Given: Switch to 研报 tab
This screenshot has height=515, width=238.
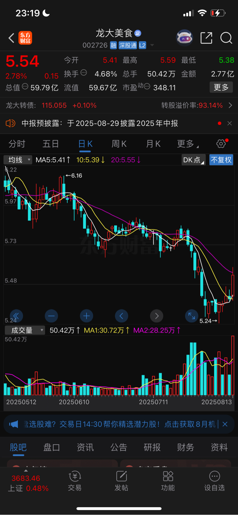Looking at the screenshot, I should coord(152,447).
